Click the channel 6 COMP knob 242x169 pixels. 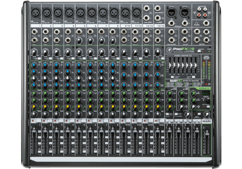[x=90, y=41]
